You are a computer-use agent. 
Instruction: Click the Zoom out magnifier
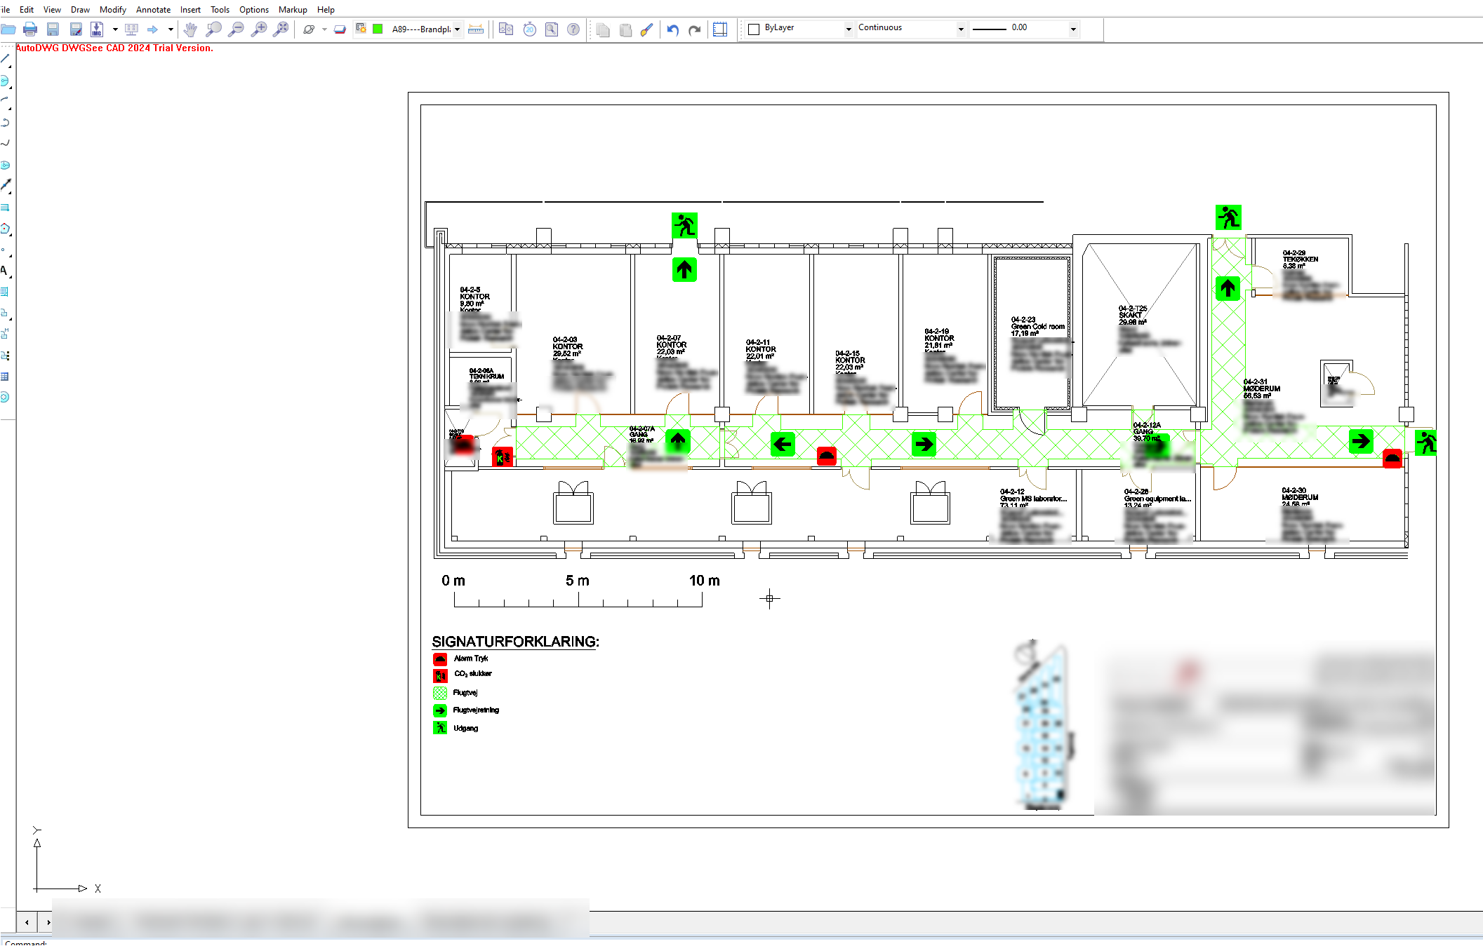click(x=236, y=29)
